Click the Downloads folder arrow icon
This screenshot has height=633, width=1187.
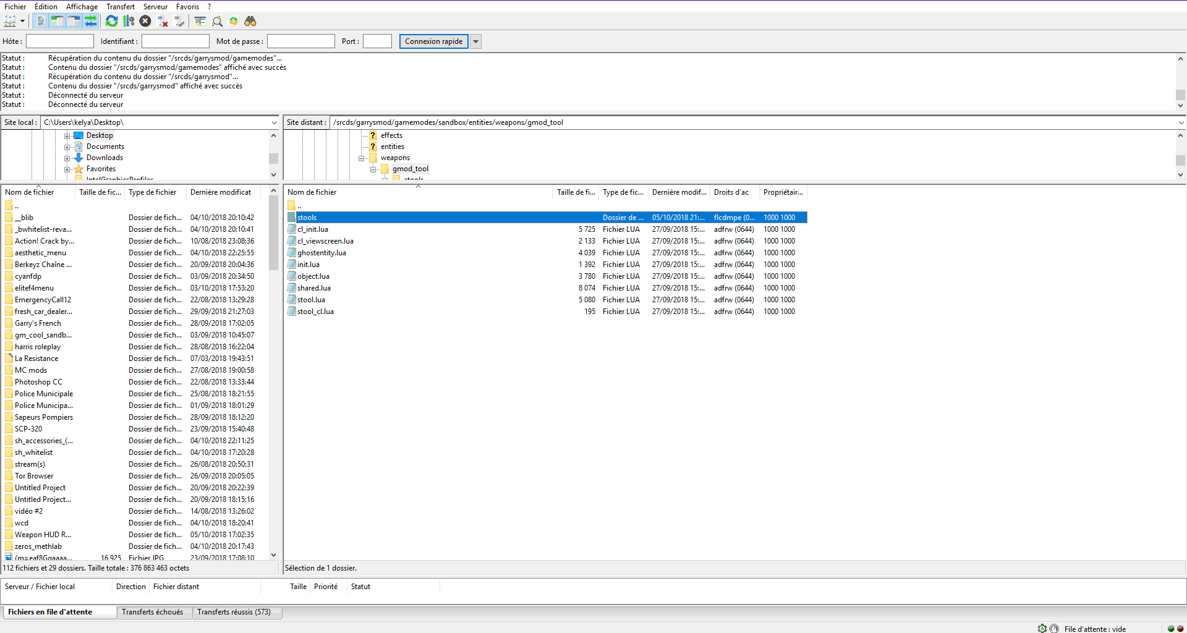coord(79,158)
